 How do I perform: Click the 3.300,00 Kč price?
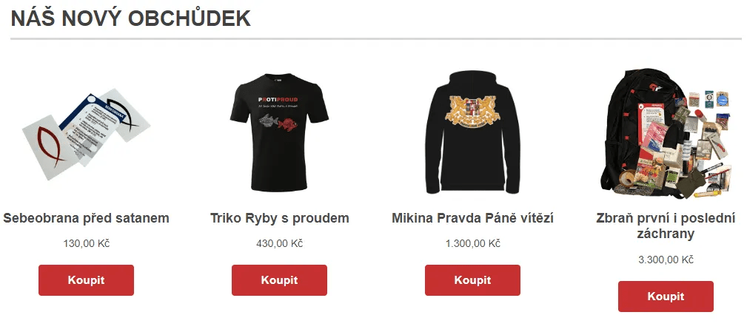click(666, 260)
